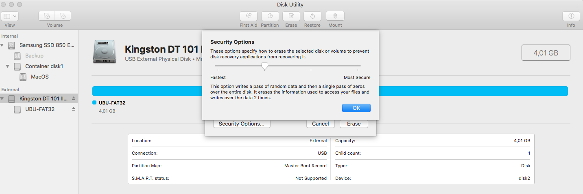The height and width of the screenshot is (194, 583).
Task: Select MacOS volume in sidebar
Action: tap(40, 77)
